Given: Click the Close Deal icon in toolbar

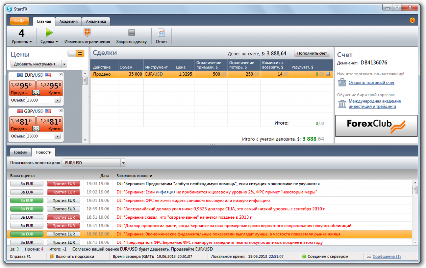Looking at the screenshot, I should (x=131, y=33).
